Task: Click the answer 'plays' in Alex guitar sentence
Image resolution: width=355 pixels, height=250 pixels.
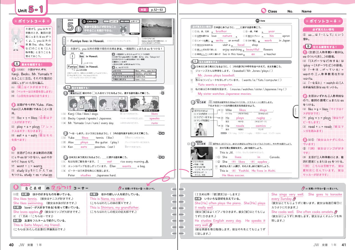Action: coord(84,142)
